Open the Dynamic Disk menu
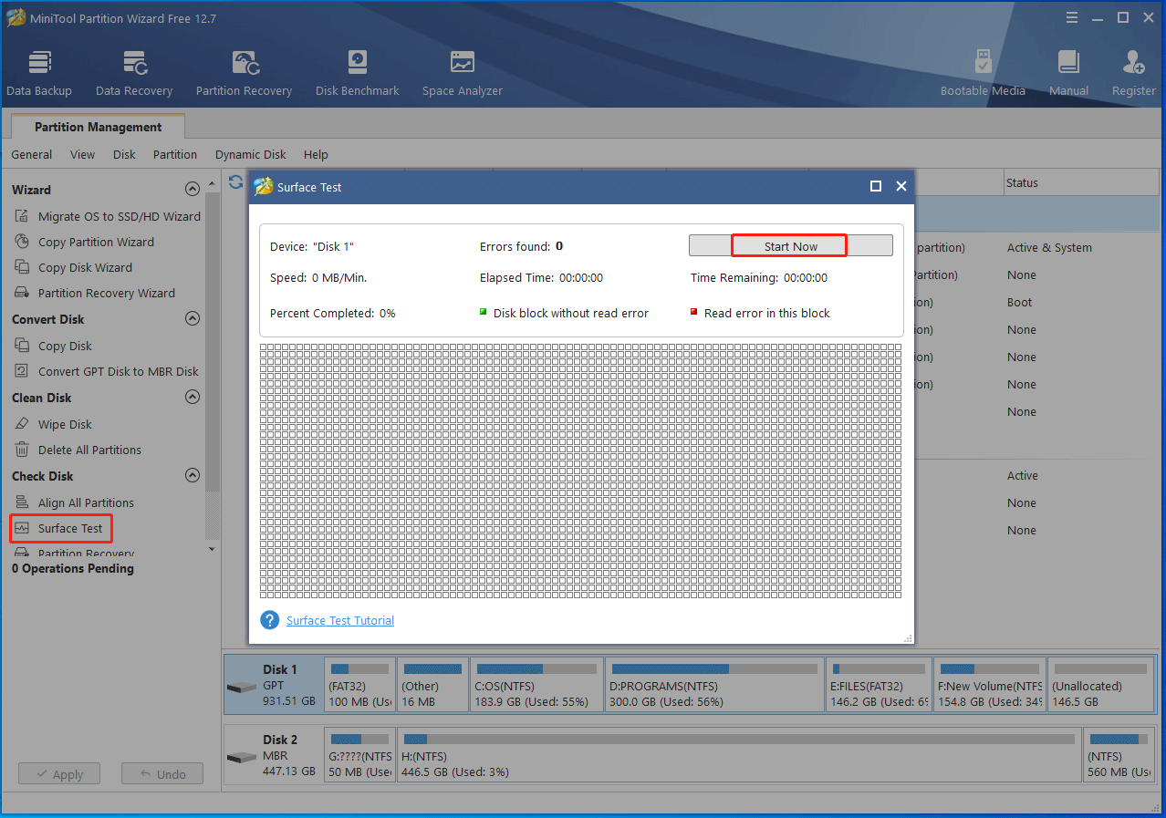 (x=251, y=154)
